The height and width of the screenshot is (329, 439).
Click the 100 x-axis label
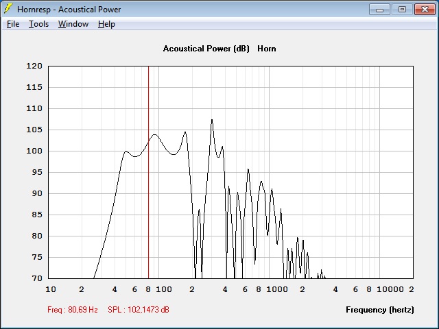[164, 289]
